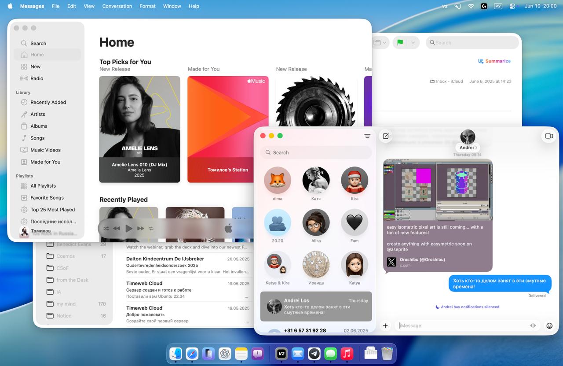The image size is (563, 366).
Task: Open Timeweb Cloud 'Сервер создан' email
Action: 188,289
